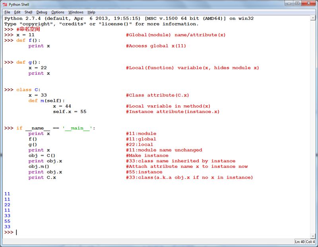Viewport: 318px width, 247px height.
Task: Click the 'x = 22' line
Action: click(x=37, y=68)
